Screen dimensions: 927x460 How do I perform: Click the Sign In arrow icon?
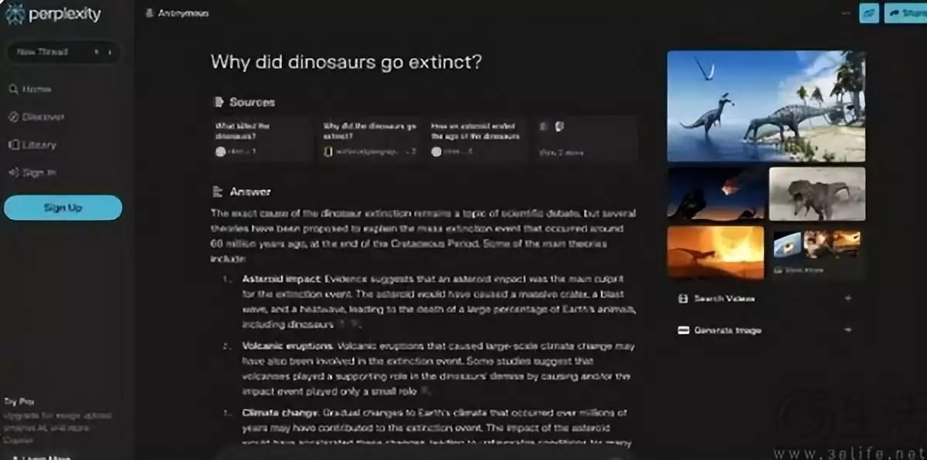pos(13,173)
